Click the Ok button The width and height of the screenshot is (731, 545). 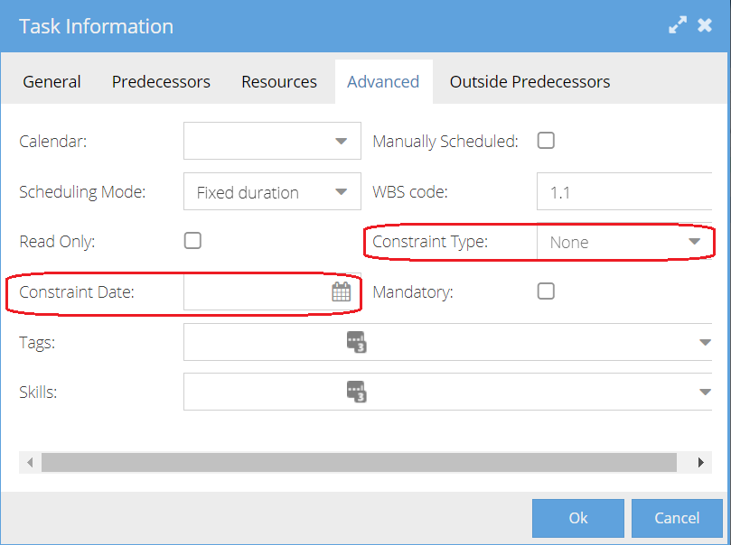pos(577,518)
